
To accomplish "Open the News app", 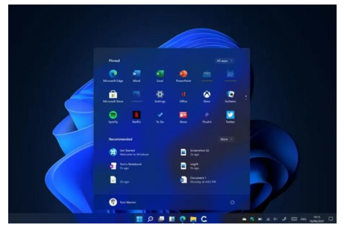I will (183, 117).
